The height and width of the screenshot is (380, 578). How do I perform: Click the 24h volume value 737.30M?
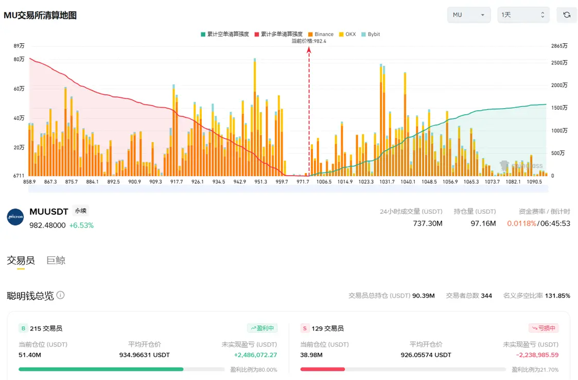click(x=428, y=223)
